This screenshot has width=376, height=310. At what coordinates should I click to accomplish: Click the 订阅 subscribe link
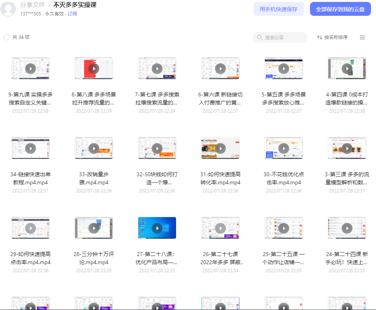coord(72,14)
